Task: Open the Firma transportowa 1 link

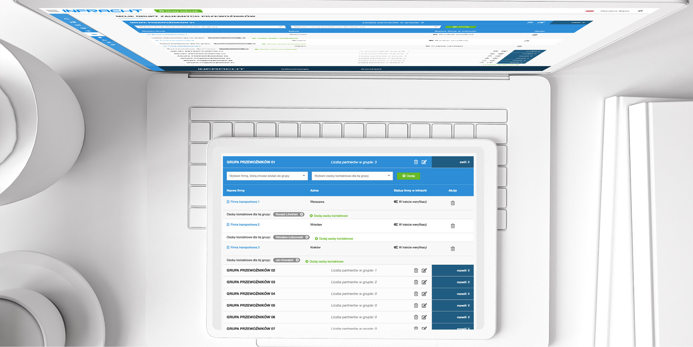Action: tap(243, 202)
